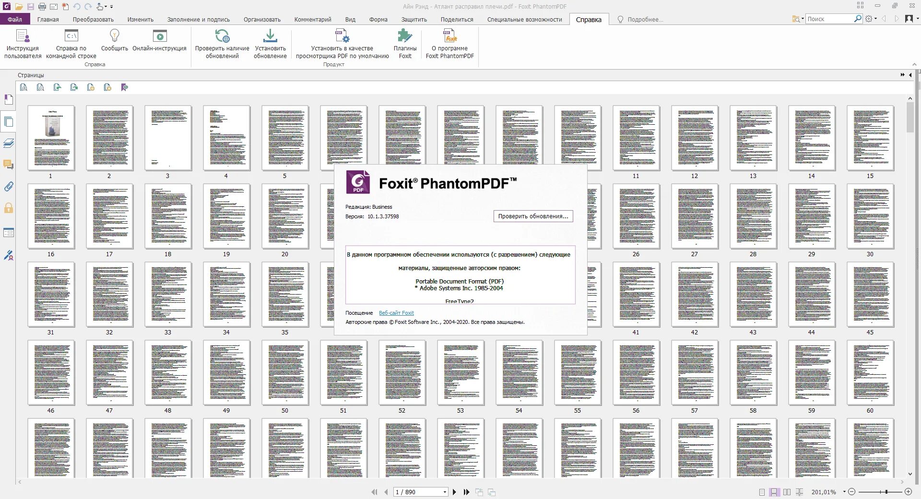The image size is (921, 499).
Task: Expand the Customize Quick Access Toolbar arrow
Action: coord(112,7)
